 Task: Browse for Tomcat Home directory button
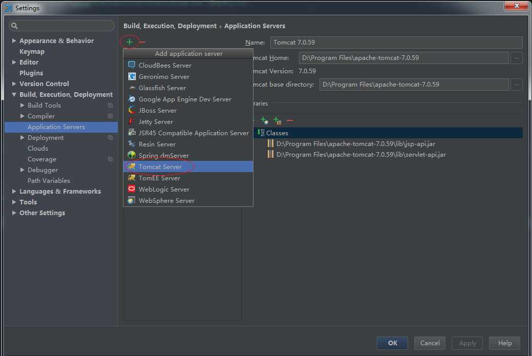(517, 58)
